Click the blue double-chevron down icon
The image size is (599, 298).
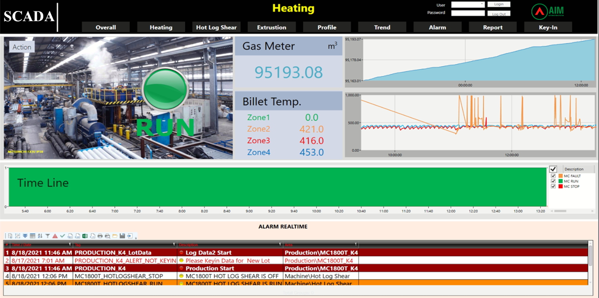point(25,236)
